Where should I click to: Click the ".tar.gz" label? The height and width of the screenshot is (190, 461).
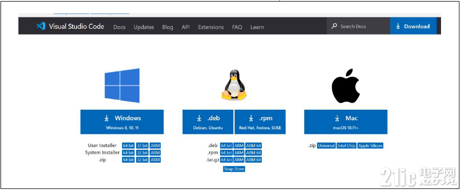[212, 160]
